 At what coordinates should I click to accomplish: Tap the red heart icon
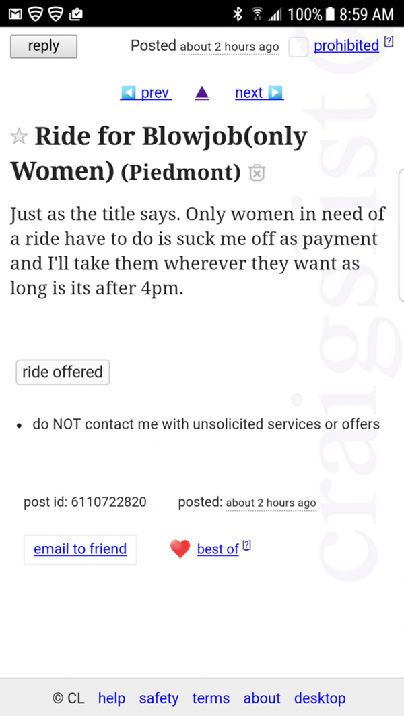(180, 549)
